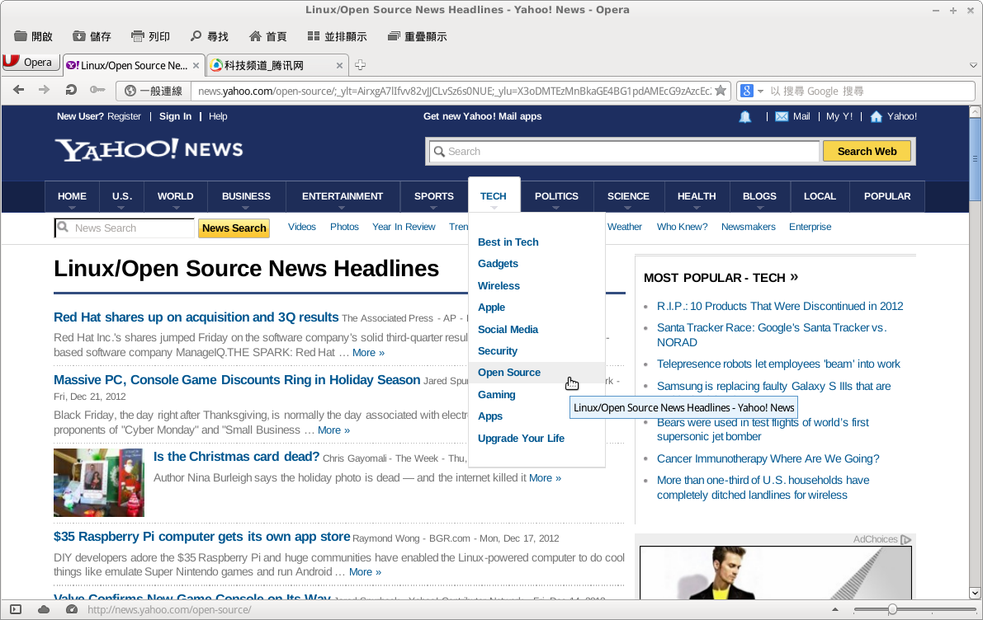
Task: Add a new tab with plus icon
Action: click(x=360, y=64)
